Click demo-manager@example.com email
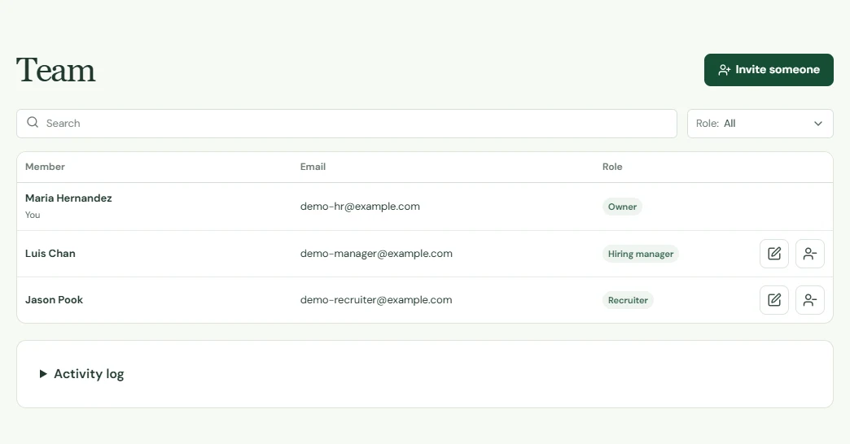Screen dimensions: 850x444 376,254
